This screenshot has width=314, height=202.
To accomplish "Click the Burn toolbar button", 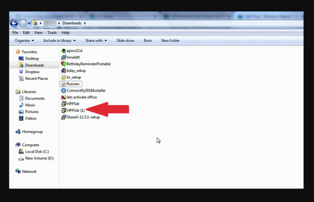I will tap(148, 40).
